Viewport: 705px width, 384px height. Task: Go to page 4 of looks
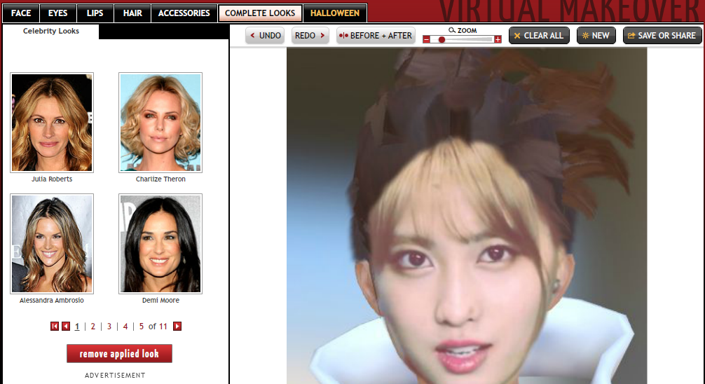point(125,327)
